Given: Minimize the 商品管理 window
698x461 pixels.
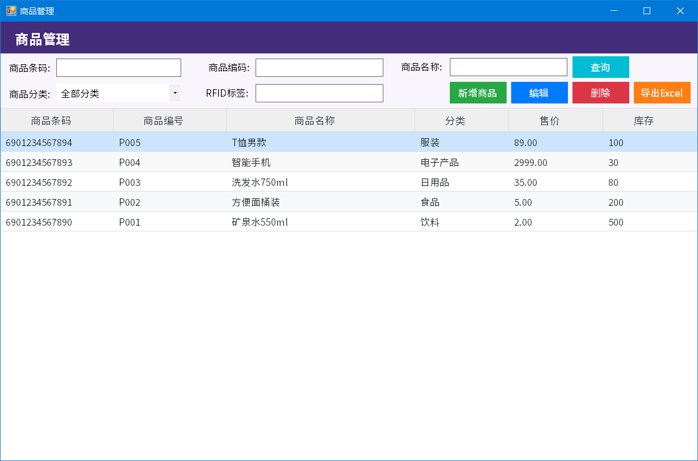Looking at the screenshot, I should (613, 11).
